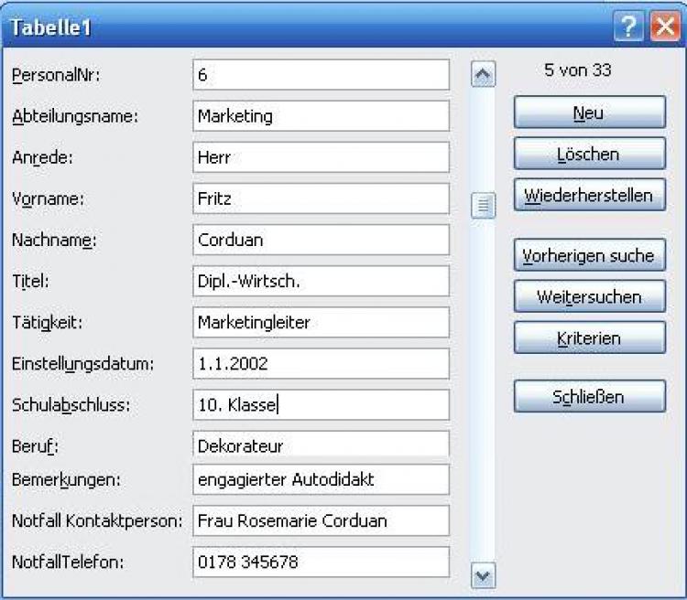The width and height of the screenshot is (687, 600).
Task: Click the scrollbar thumb handle
Action: point(483,206)
